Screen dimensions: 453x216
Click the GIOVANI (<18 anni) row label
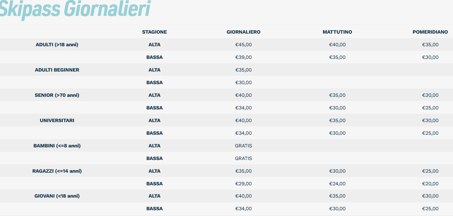coord(57,196)
